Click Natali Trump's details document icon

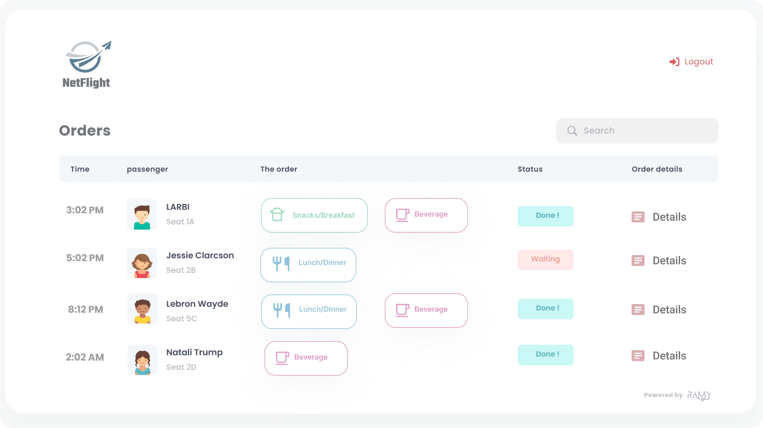pos(638,356)
